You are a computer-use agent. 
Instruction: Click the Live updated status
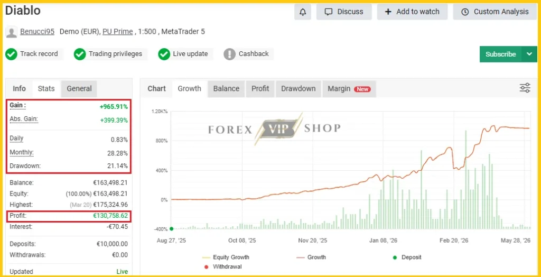click(x=122, y=272)
